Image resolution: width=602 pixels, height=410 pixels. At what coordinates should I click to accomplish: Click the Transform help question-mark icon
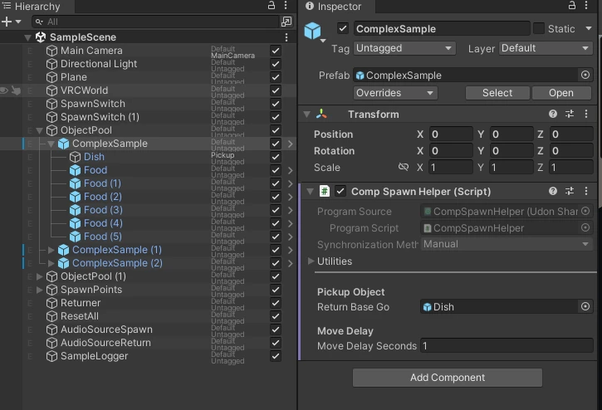pyautogui.click(x=553, y=114)
